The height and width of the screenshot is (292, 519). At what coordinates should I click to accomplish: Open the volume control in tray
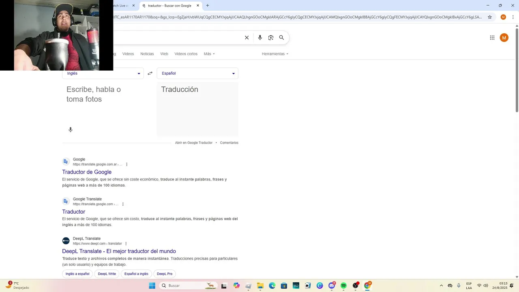(486, 286)
